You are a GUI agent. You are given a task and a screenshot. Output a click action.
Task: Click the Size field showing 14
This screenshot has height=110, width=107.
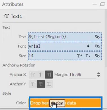[53, 56]
